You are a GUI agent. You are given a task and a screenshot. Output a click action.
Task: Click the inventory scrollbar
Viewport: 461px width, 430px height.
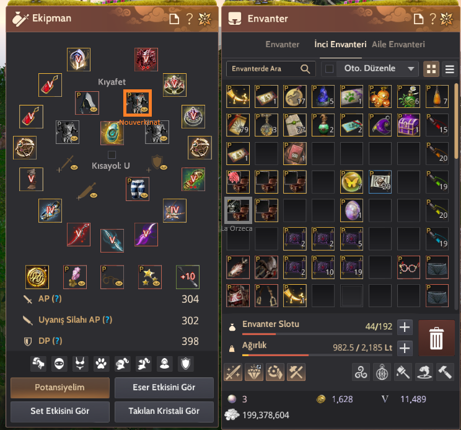pos(456,121)
